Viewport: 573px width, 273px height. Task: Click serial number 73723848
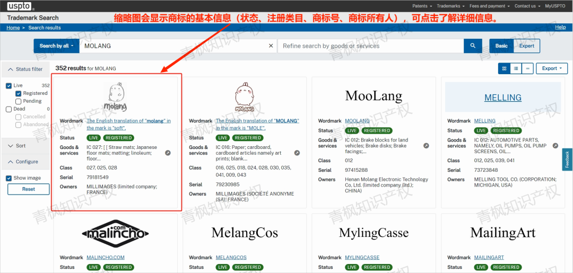485,170
